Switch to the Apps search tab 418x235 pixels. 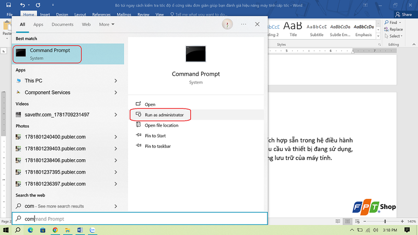tap(38, 24)
